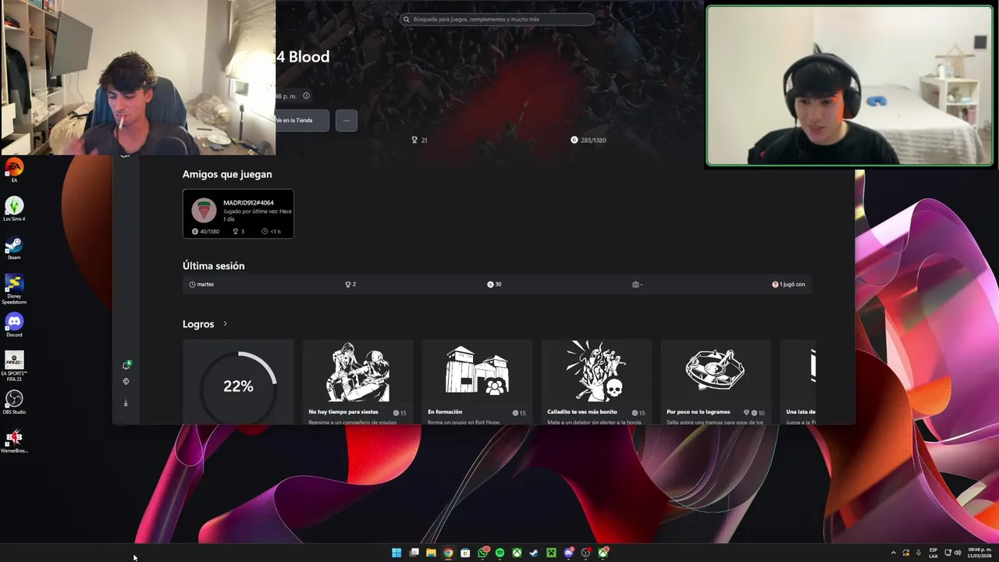The image size is (999, 562).
Task: Open friend card MADRID912#4064
Action: pos(238,213)
